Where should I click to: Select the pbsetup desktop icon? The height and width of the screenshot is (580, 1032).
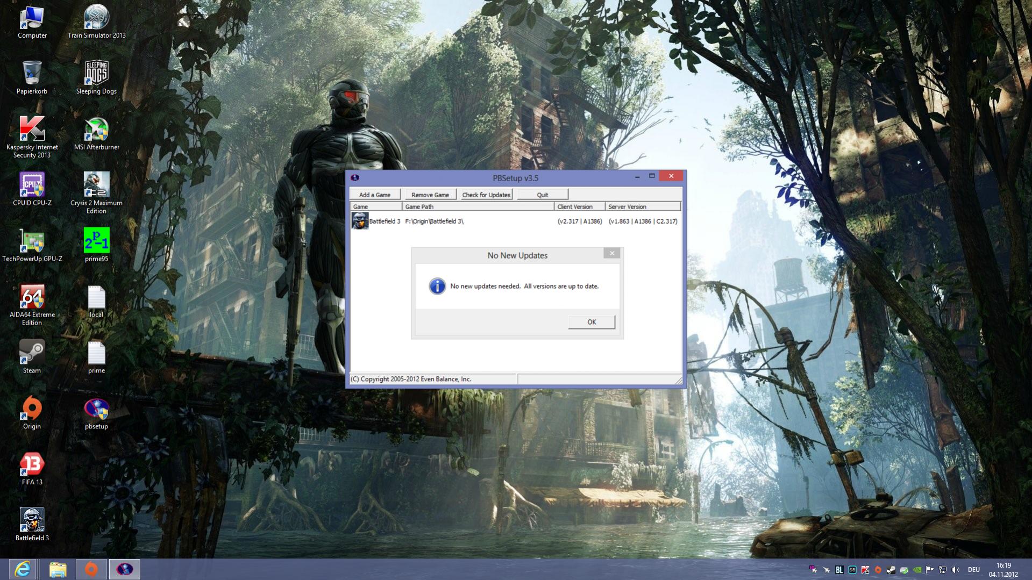pos(97,413)
